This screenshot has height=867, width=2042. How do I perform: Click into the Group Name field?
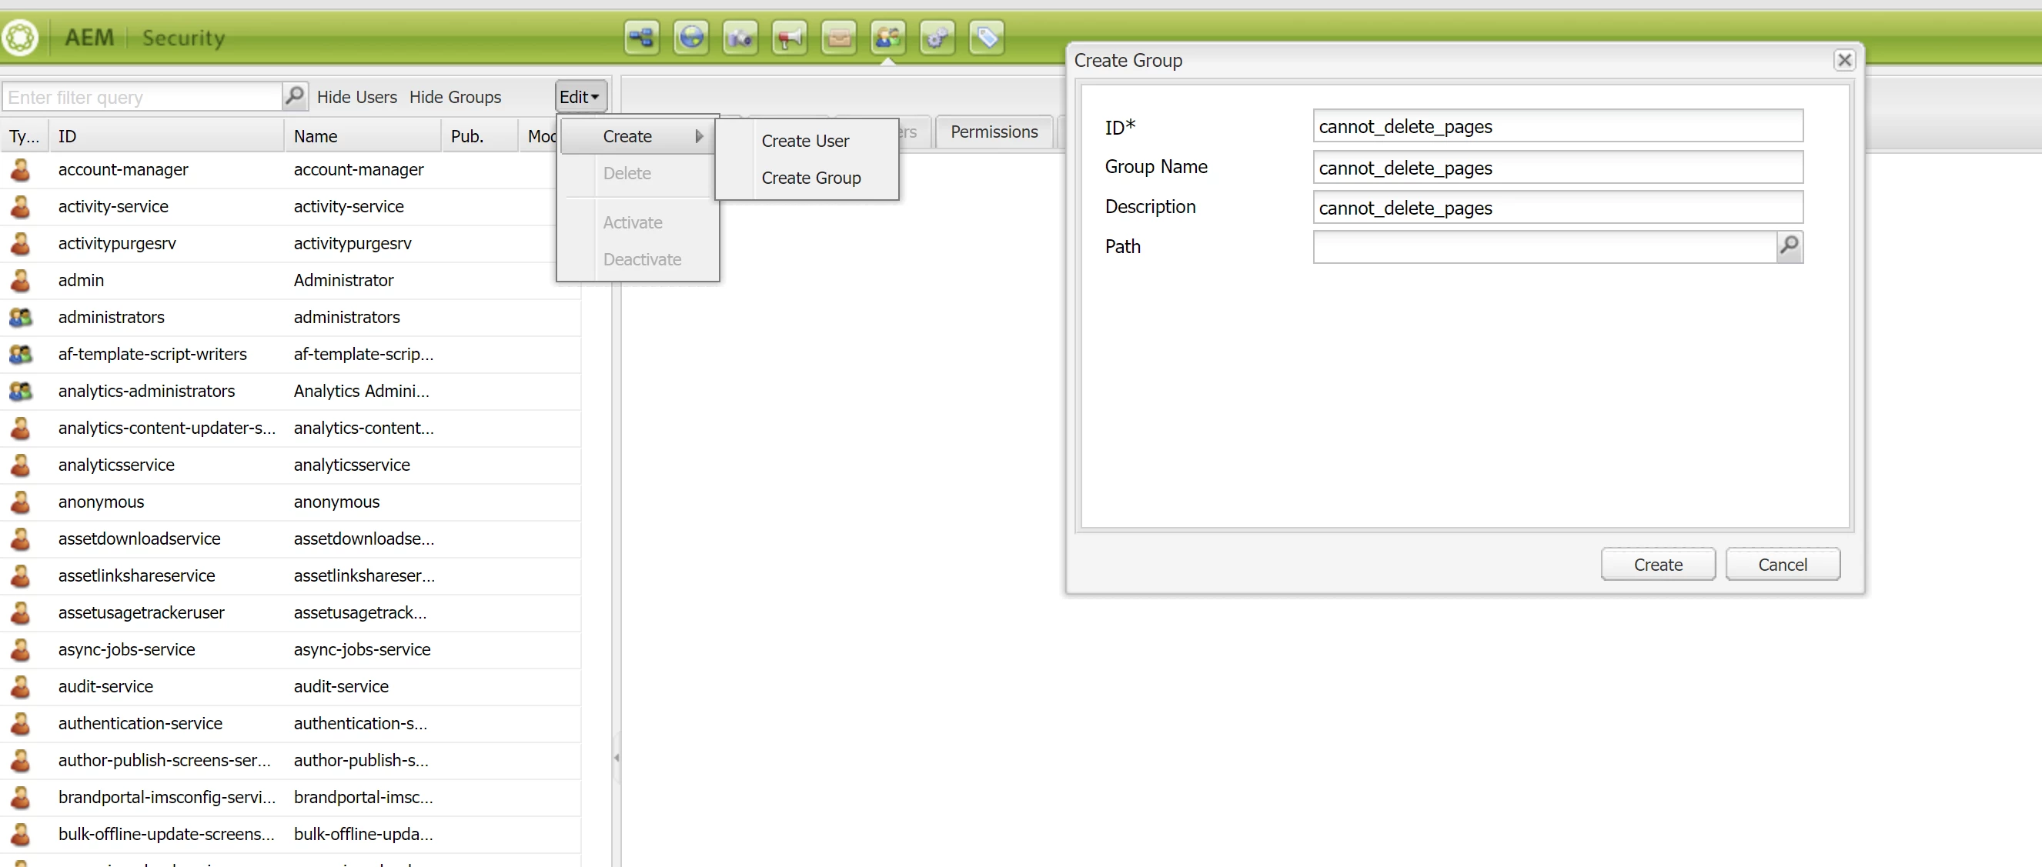(x=1557, y=168)
